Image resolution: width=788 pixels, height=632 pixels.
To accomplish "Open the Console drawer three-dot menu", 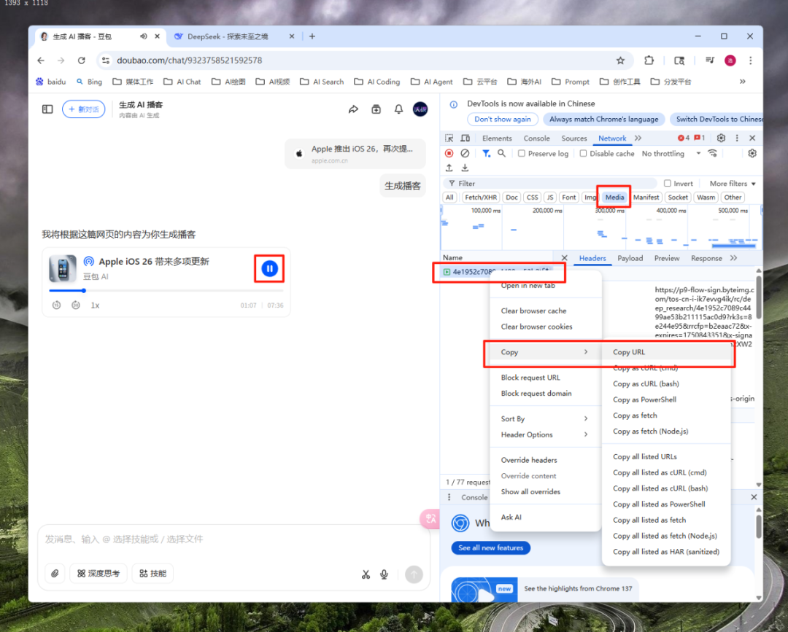I will (x=449, y=497).
